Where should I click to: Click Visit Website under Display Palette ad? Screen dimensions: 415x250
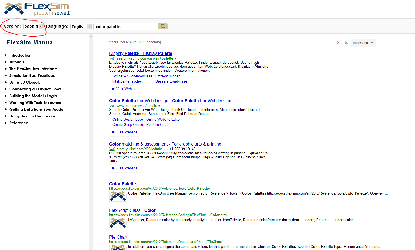124,89
